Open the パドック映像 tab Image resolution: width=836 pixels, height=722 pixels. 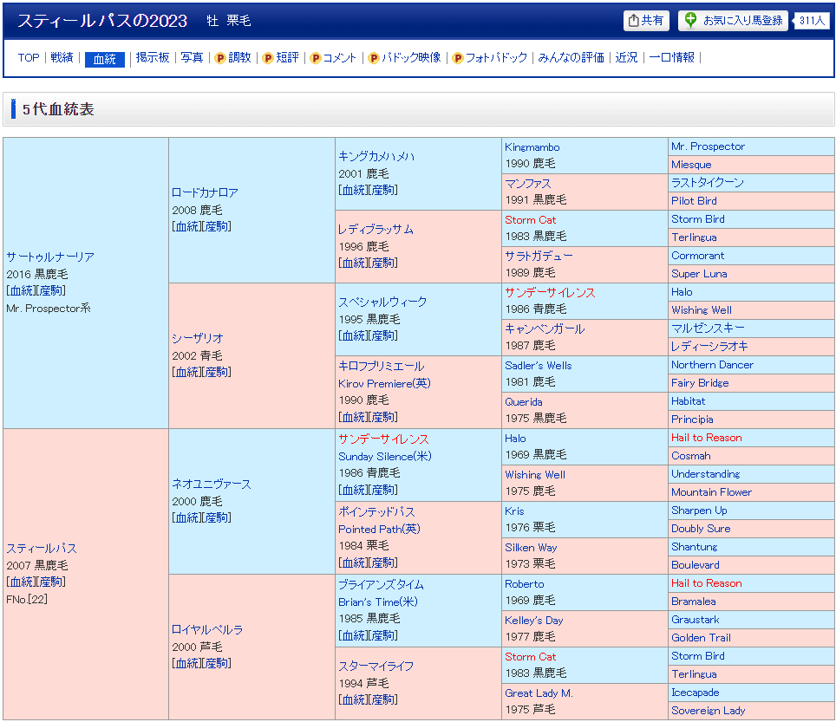412,57
